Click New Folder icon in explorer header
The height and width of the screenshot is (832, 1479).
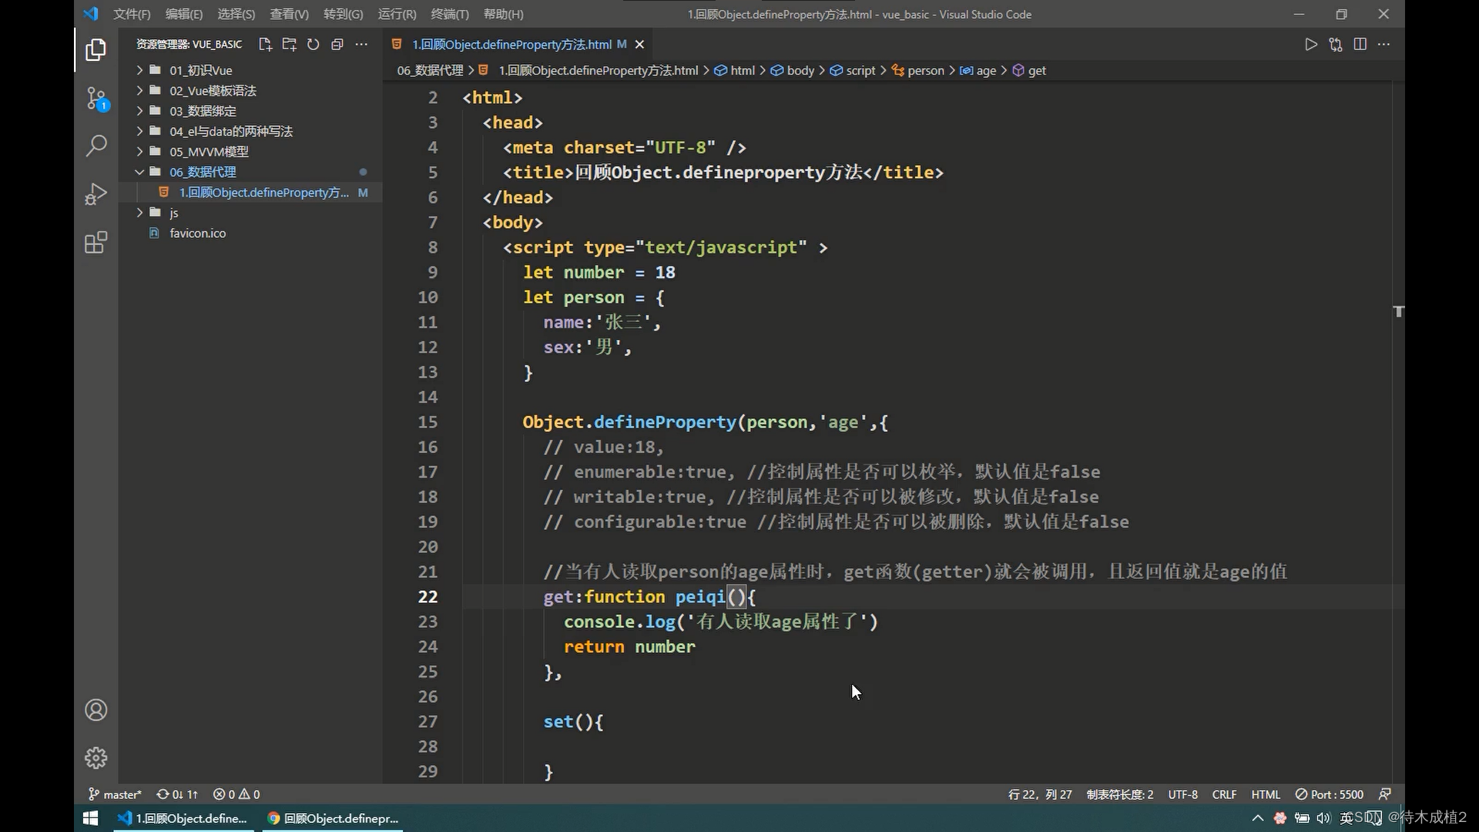(x=289, y=45)
